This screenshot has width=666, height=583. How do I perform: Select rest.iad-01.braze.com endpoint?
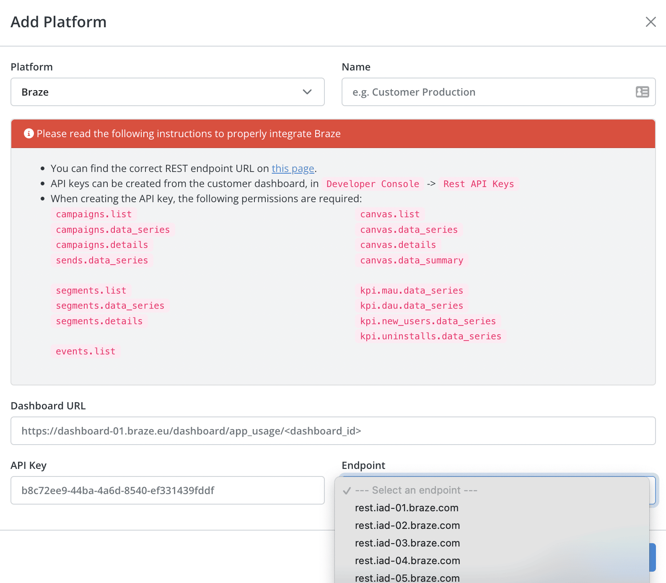coord(492,508)
